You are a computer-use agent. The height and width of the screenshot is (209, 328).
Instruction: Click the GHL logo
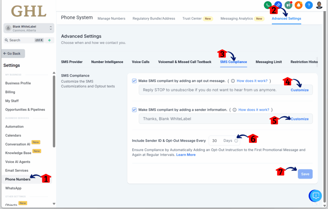(x=29, y=11)
